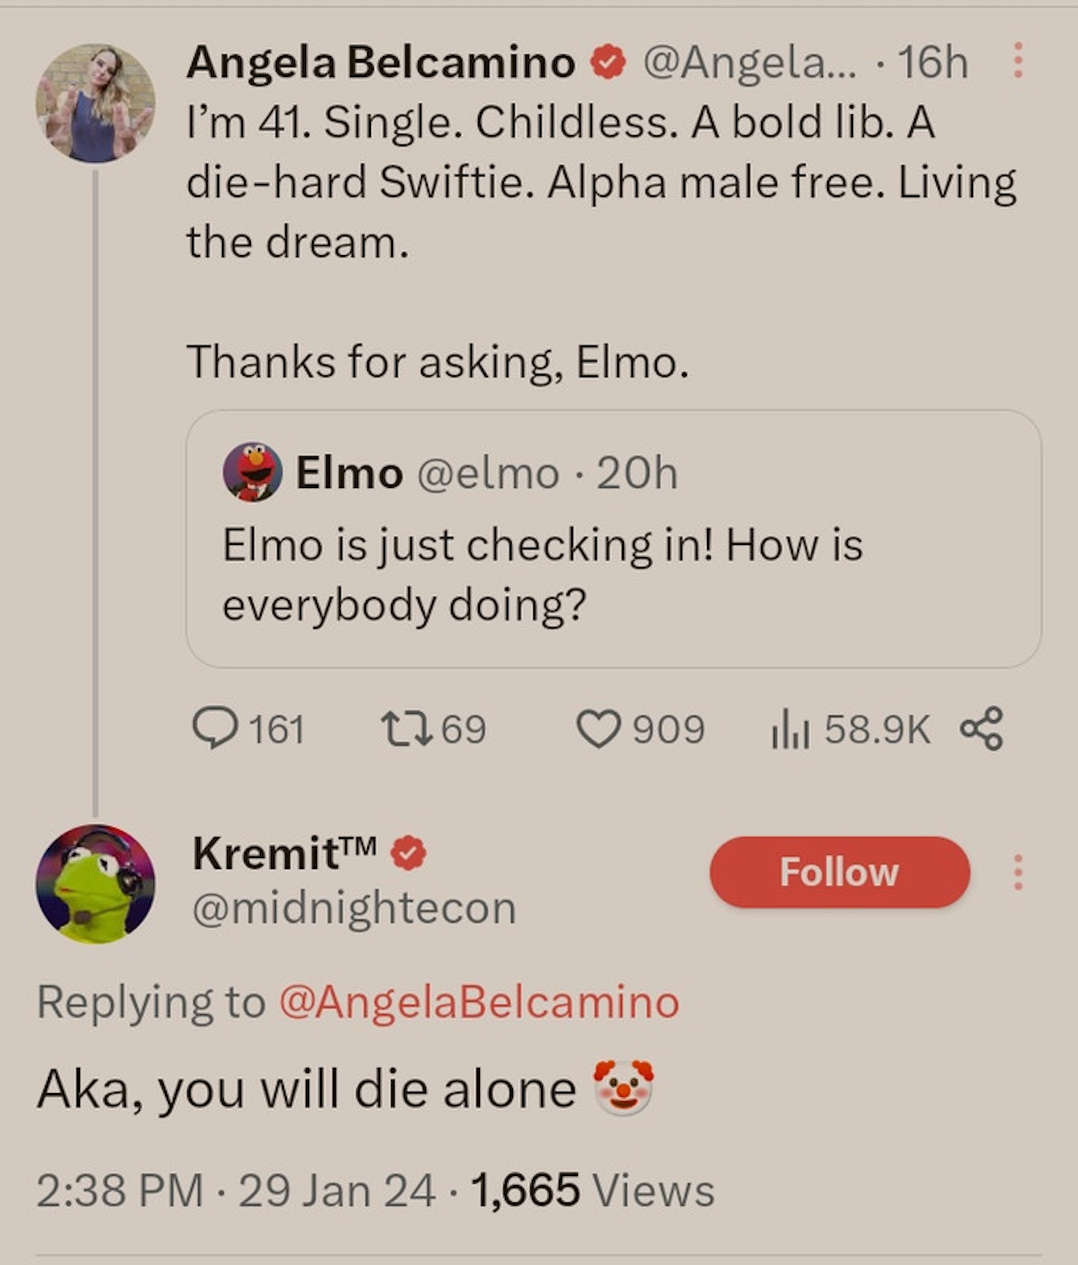Follow the Kremit account

point(839,872)
